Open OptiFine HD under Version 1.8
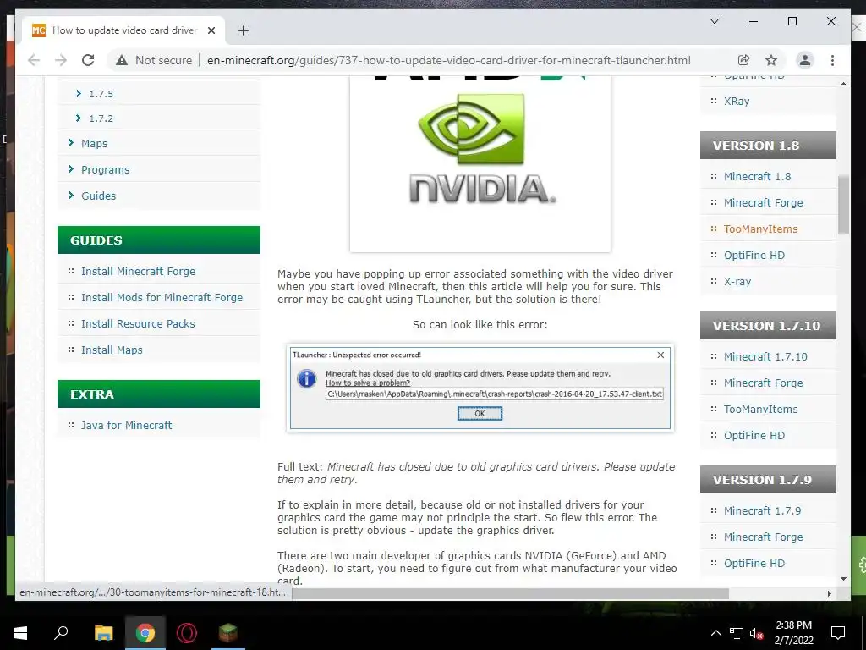This screenshot has width=866, height=650. pos(754,256)
